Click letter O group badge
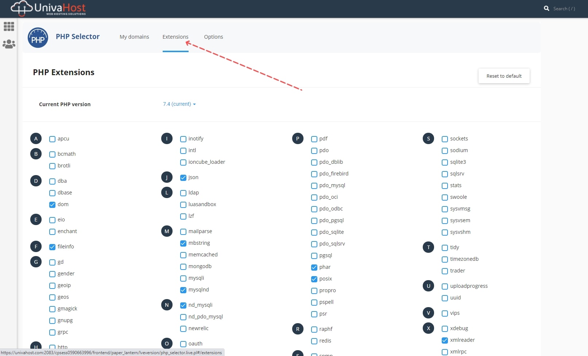 (x=167, y=344)
